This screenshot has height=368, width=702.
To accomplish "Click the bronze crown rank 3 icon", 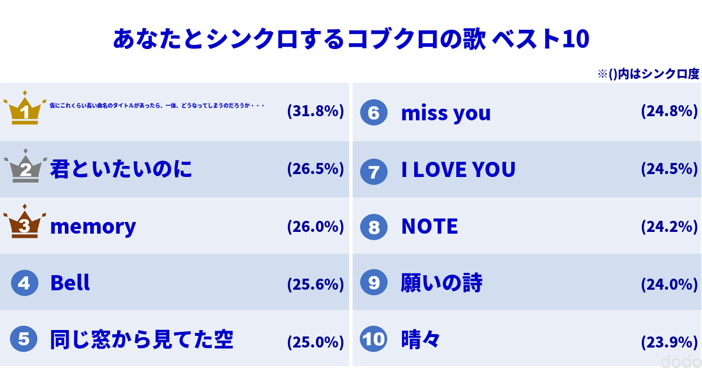I will [x=25, y=223].
